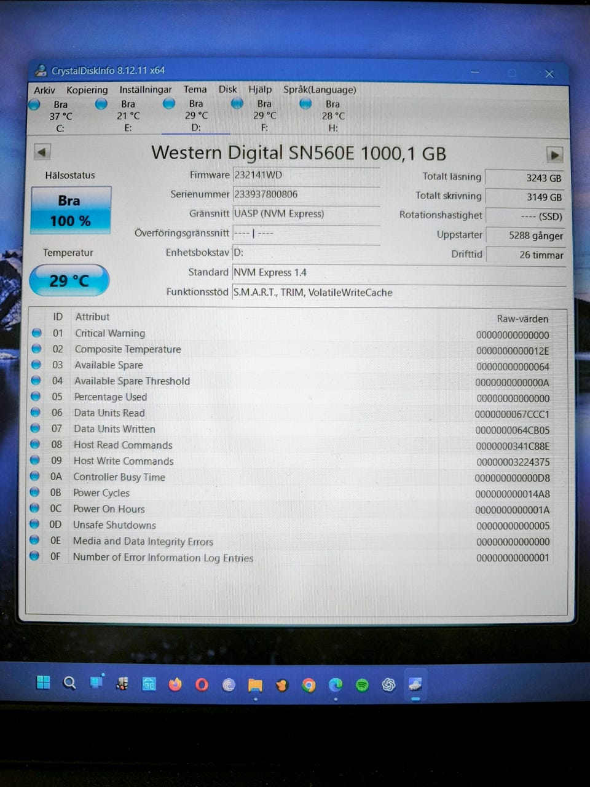Open taskbar Search

pyautogui.click(x=69, y=682)
